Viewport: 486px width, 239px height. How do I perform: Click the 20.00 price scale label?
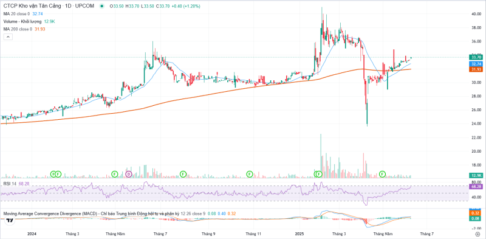tap(476, 151)
